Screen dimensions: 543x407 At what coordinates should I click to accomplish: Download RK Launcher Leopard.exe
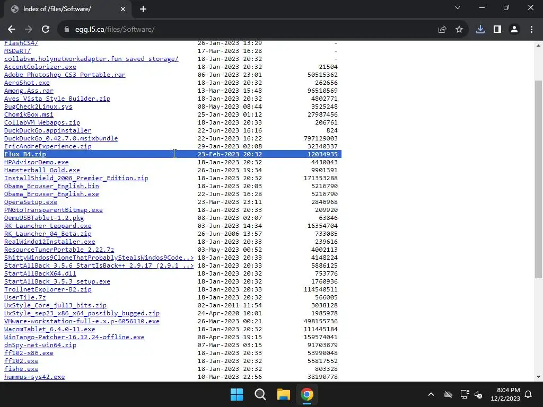48,226
